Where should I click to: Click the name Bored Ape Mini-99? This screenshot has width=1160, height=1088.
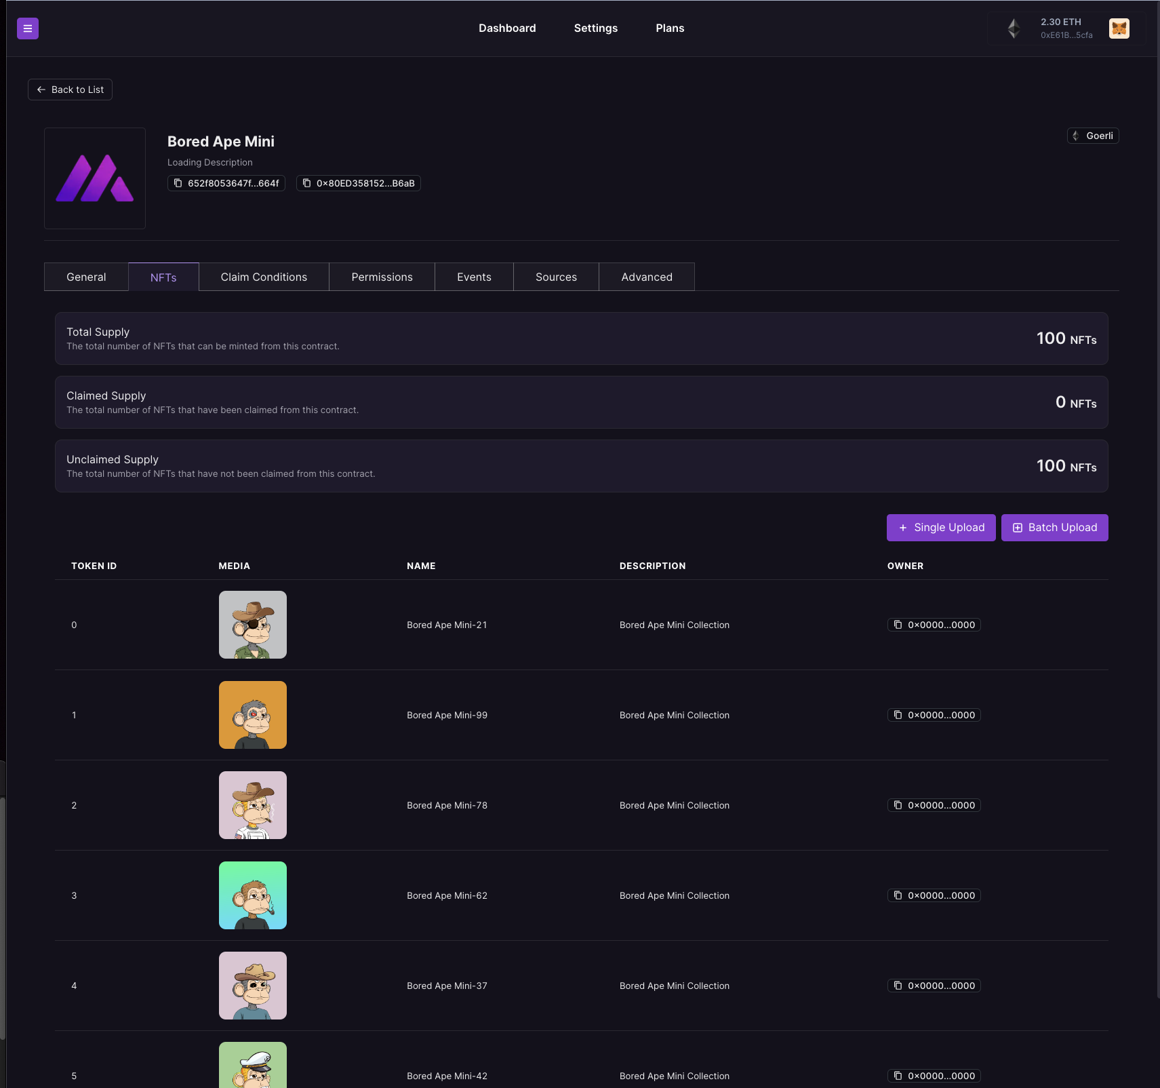pos(447,715)
